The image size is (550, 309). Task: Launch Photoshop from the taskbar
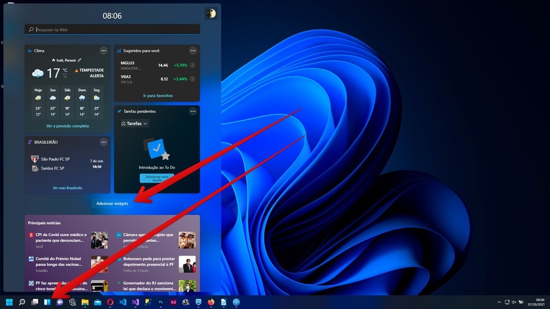click(x=160, y=302)
